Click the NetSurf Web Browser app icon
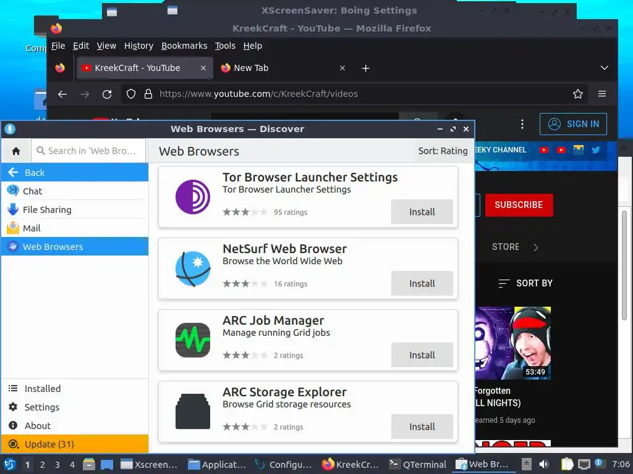The height and width of the screenshot is (474, 633). (x=193, y=269)
